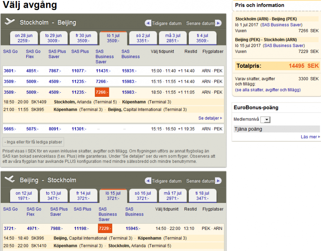
Task: Click the Inga eller för få lediga platser legend
Action: click(33, 142)
